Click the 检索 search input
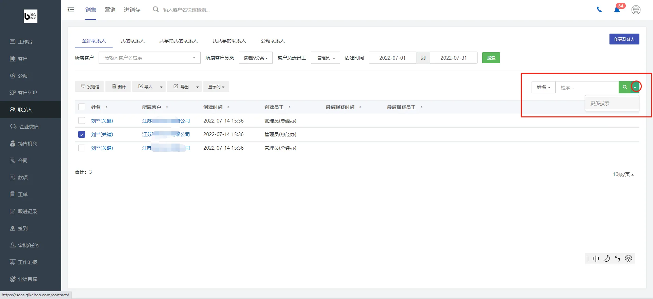 click(587, 87)
